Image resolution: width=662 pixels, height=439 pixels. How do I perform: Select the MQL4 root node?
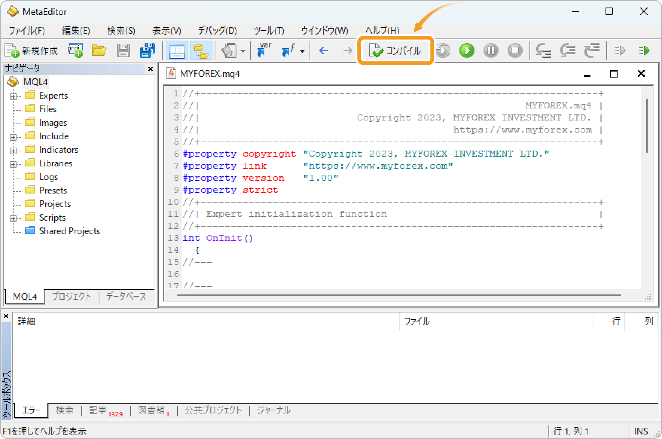tap(35, 82)
